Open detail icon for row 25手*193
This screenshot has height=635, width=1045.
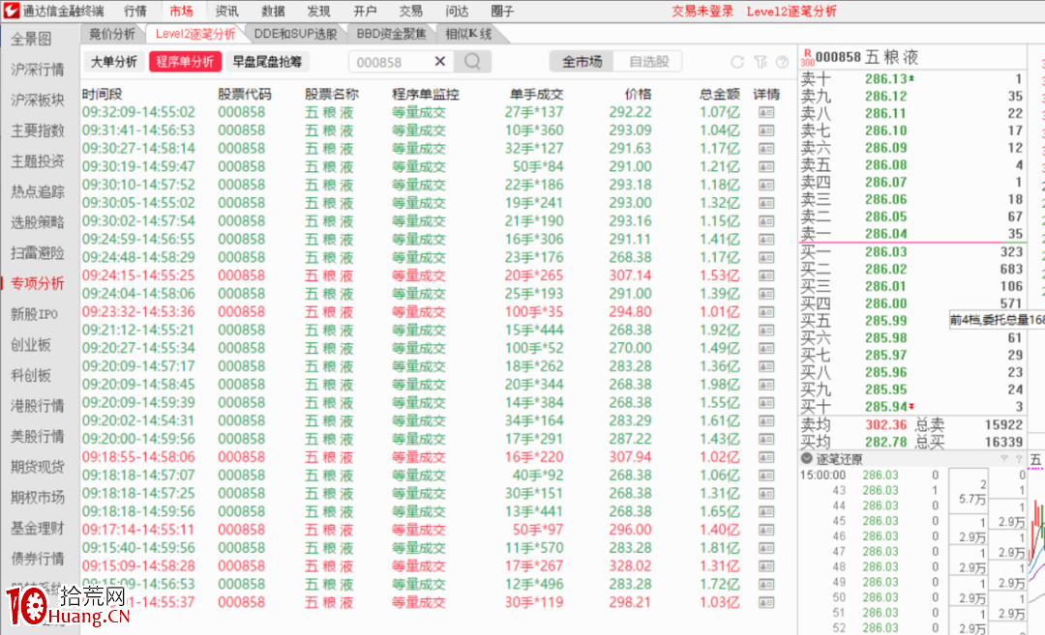pos(766,294)
